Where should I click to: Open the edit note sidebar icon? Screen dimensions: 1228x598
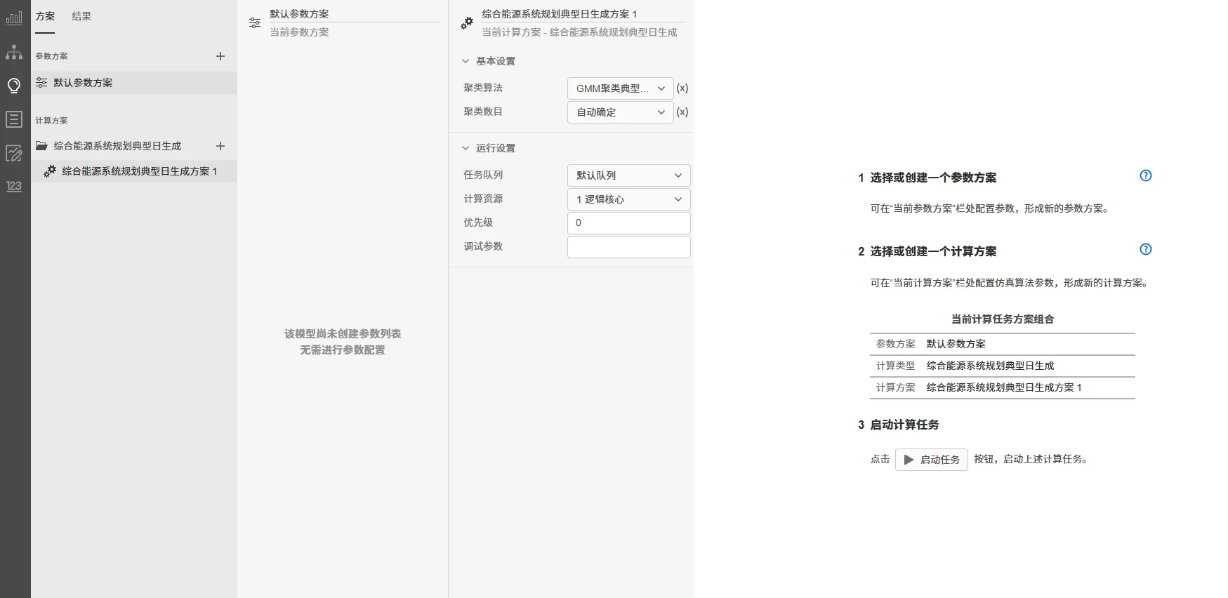pos(14,153)
